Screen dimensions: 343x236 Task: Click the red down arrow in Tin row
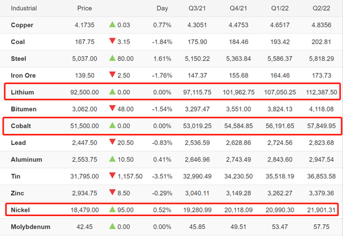pos(112,175)
